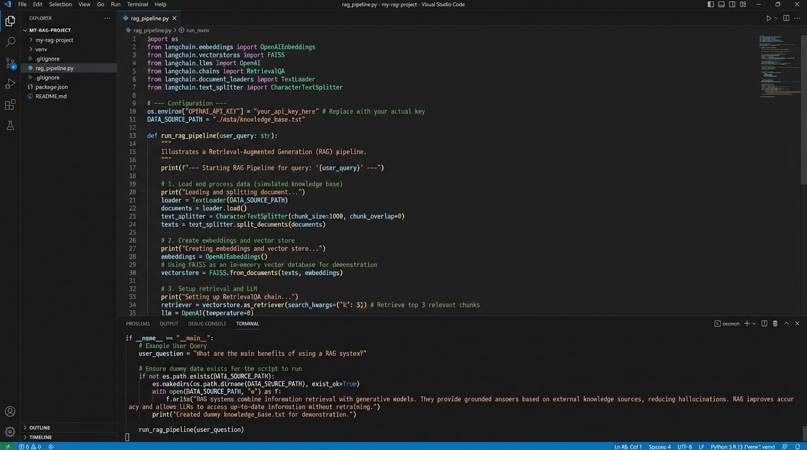Open the Manage gear menu
Image resolution: width=807 pixels, height=450 pixels.
tap(10, 432)
